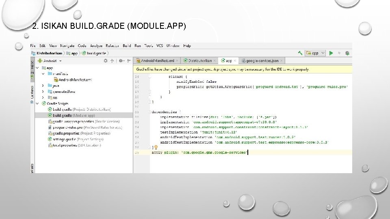Select proguard-rules.pro file

pyautogui.click(x=85, y=127)
